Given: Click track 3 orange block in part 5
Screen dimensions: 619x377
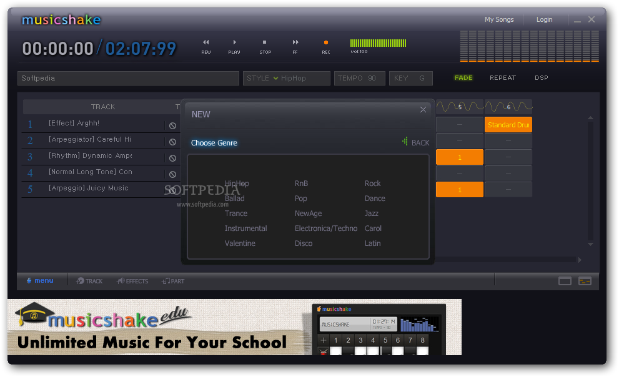Looking at the screenshot, I should (460, 157).
